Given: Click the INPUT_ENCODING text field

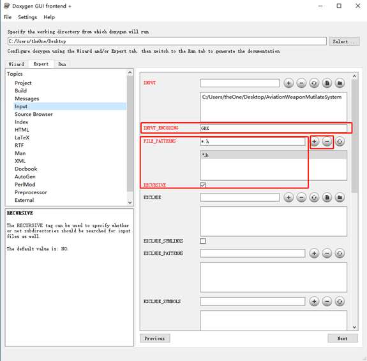Looking at the screenshot, I should (x=273, y=128).
